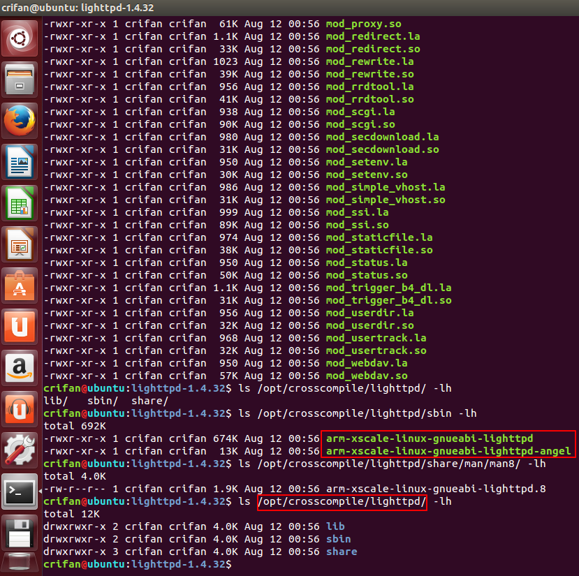Click the mod_scgi.so filename
Image resolution: width=579 pixels, height=576 pixels.
click(x=360, y=124)
